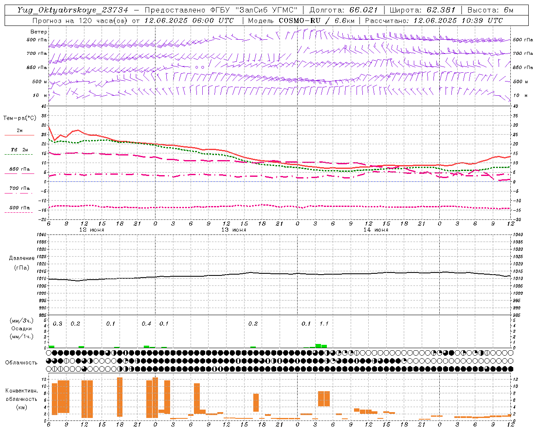Image resolution: width=535 pixels, height=428 pixels.
Task: Click the 1.1 precipitation value
Action: (324, 324)
